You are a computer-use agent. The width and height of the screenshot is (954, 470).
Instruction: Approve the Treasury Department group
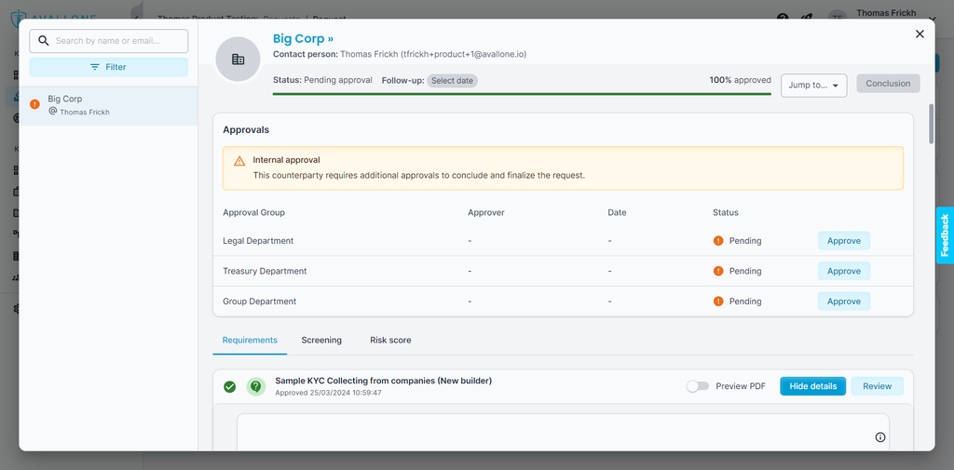[844, 271]
